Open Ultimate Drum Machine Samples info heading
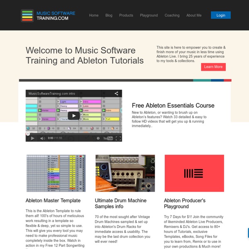249x249 pixels. [x=120, y=203]
